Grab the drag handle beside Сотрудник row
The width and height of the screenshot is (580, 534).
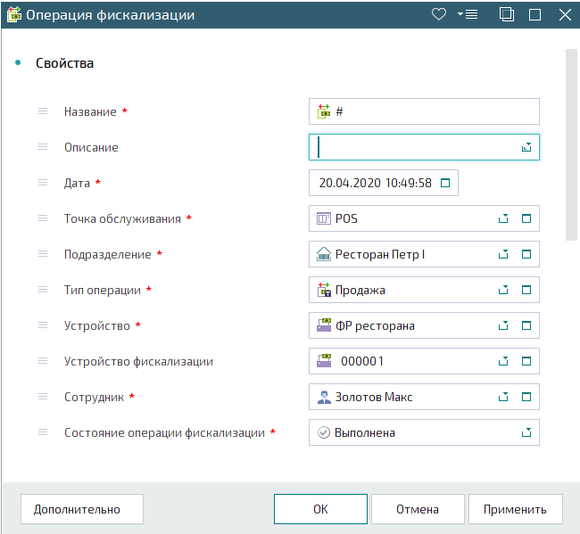[x=43, y=397]
